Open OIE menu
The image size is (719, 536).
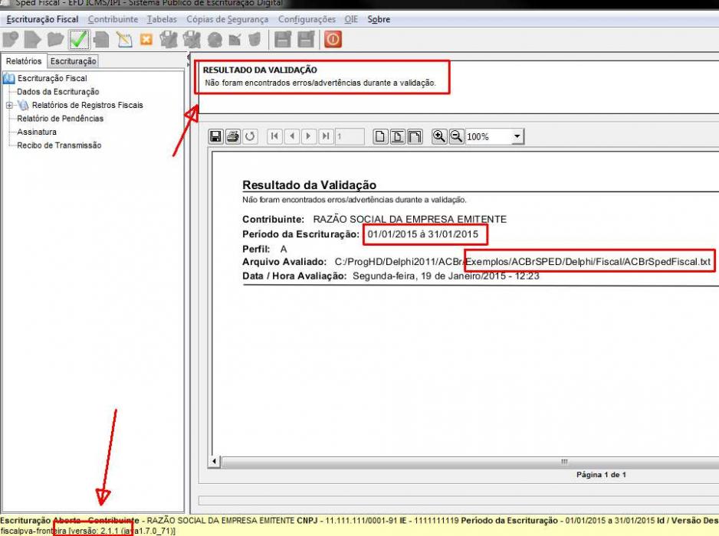click(x=351, y=19)
